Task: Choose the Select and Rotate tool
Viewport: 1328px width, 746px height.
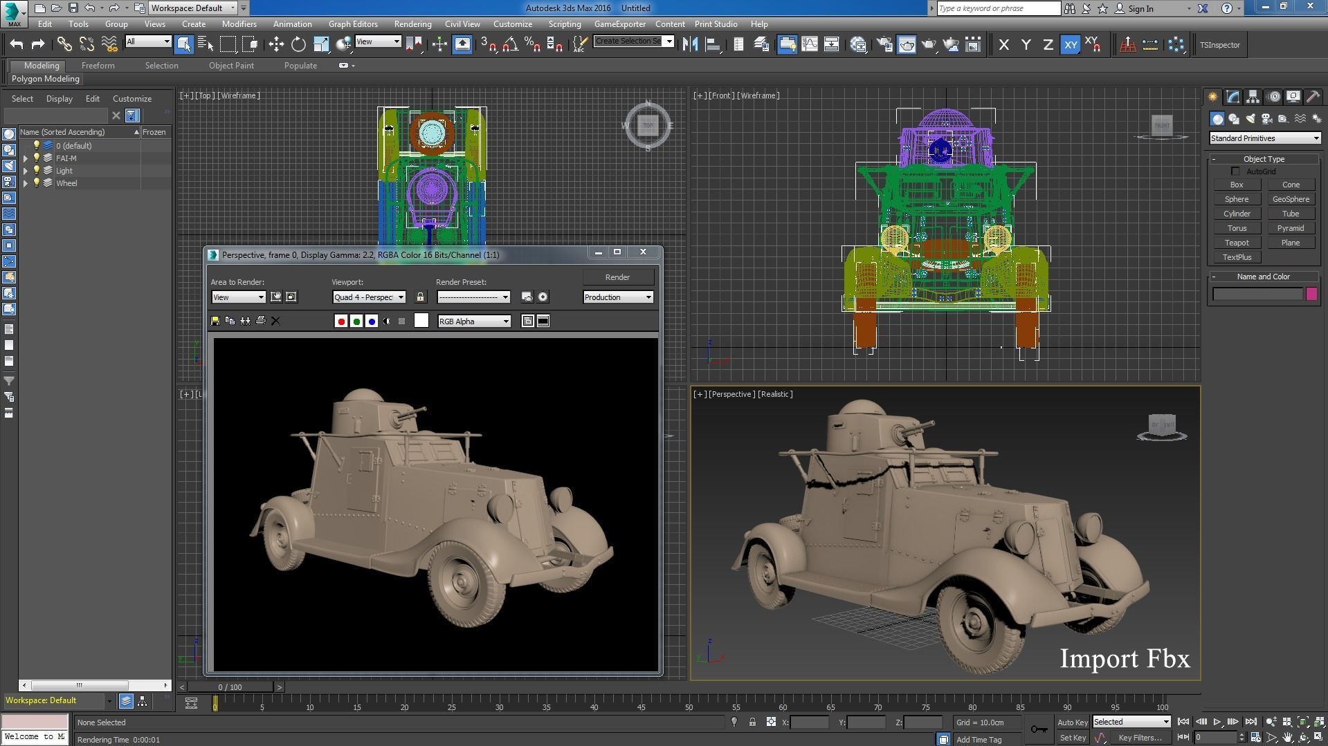Action: 298,45
